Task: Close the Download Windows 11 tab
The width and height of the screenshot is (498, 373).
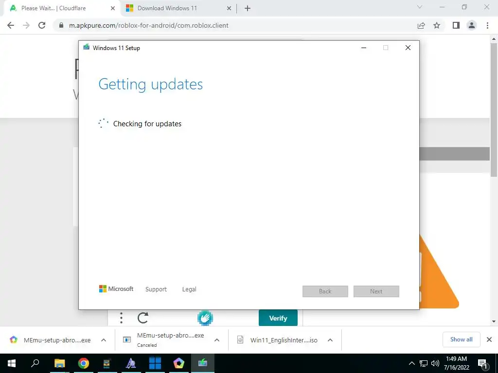Action: (229, 9)
